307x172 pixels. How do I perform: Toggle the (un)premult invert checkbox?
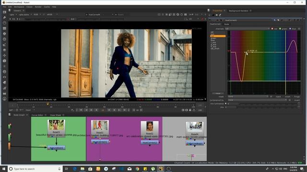tap(293, 100)
